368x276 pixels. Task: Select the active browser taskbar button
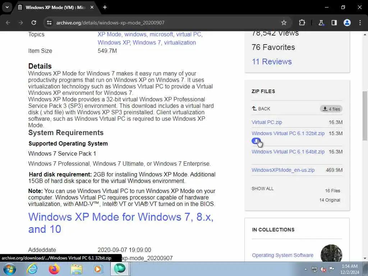click(x=120, y=269)
